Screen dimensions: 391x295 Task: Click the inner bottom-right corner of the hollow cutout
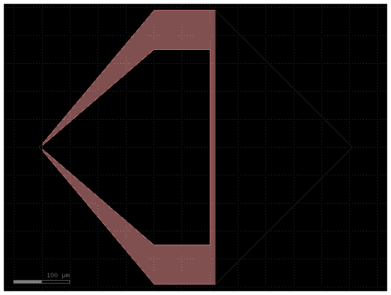(x=210, y=244)
